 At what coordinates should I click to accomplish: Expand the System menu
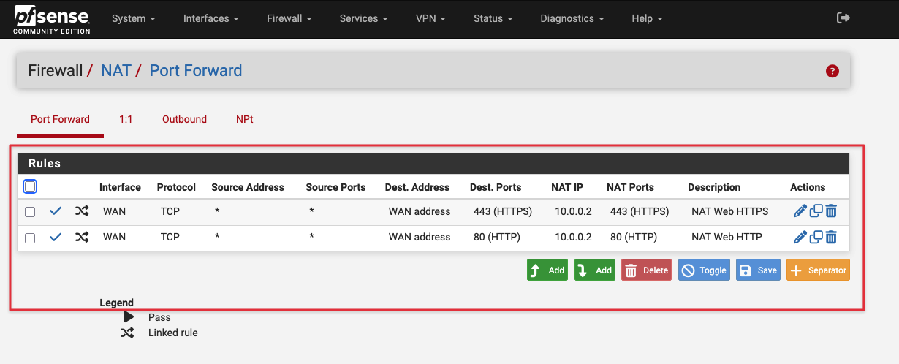133,18
